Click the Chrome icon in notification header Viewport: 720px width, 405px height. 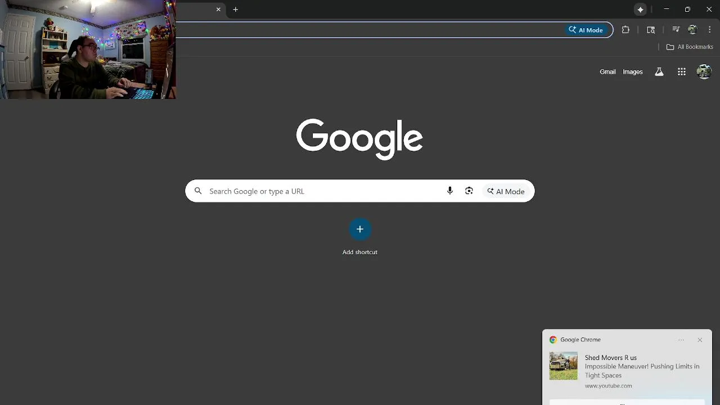pyautogui.click(x=553, y=340)
